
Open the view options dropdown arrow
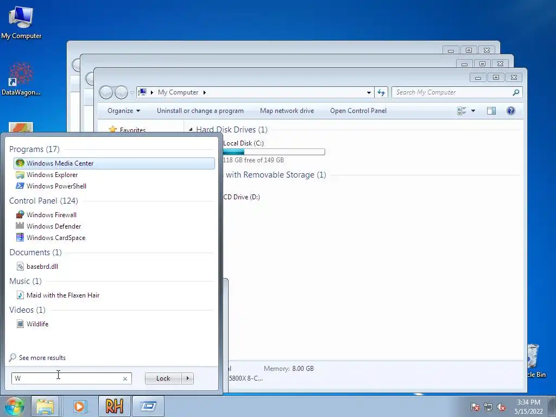(x=473, y=111)
